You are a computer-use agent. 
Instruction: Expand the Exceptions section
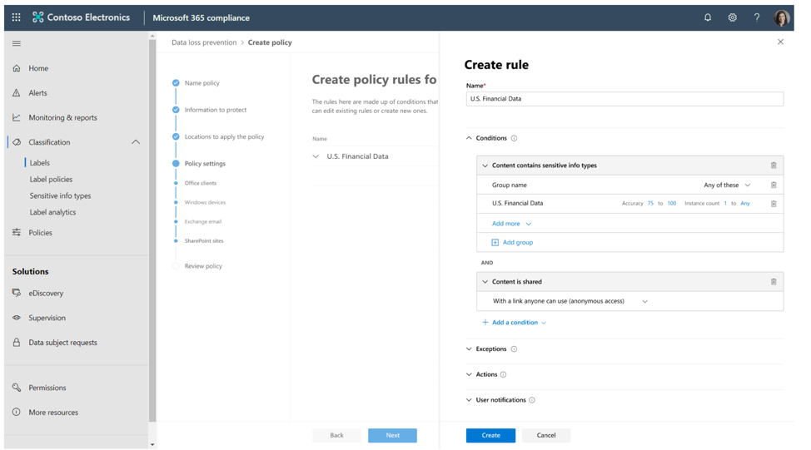coord(490,349)
